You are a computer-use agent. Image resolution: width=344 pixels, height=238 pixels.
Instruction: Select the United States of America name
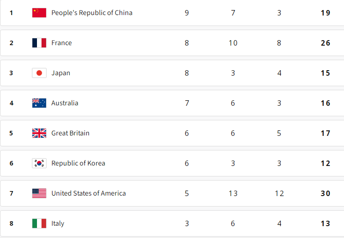click(89, 193)
